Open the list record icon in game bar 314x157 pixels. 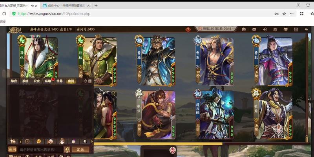[296, 29]
